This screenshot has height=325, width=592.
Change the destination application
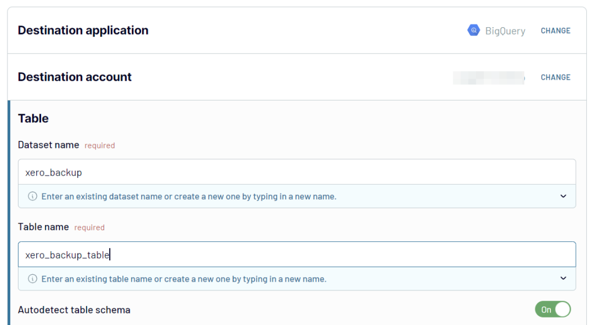coord(556,31)
